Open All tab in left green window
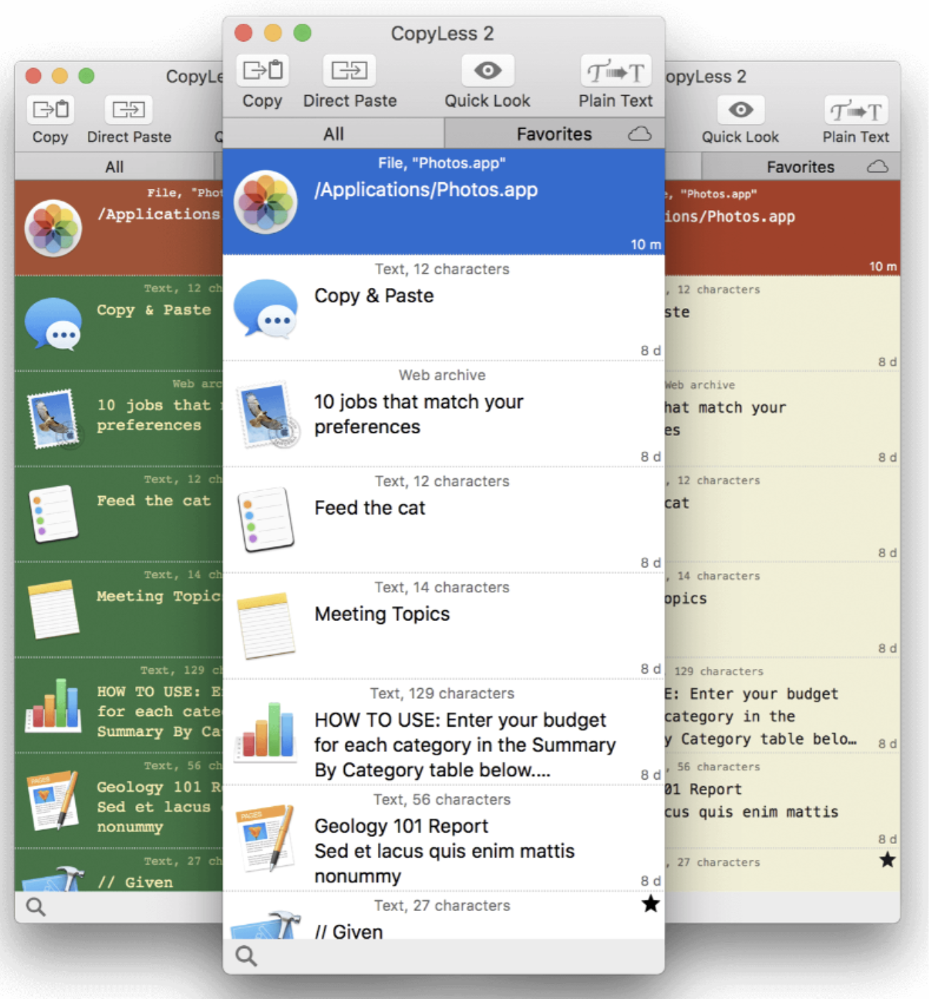The image size is (930, 999). point(114,166)
